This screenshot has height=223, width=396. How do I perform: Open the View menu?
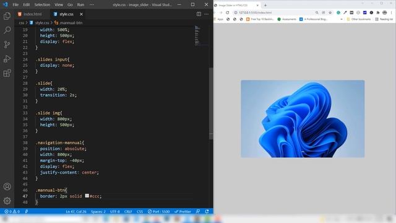click(59, 4)
